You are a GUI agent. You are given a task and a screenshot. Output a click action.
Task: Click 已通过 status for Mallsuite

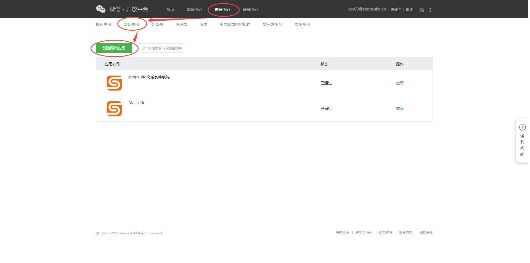[326, 109]
